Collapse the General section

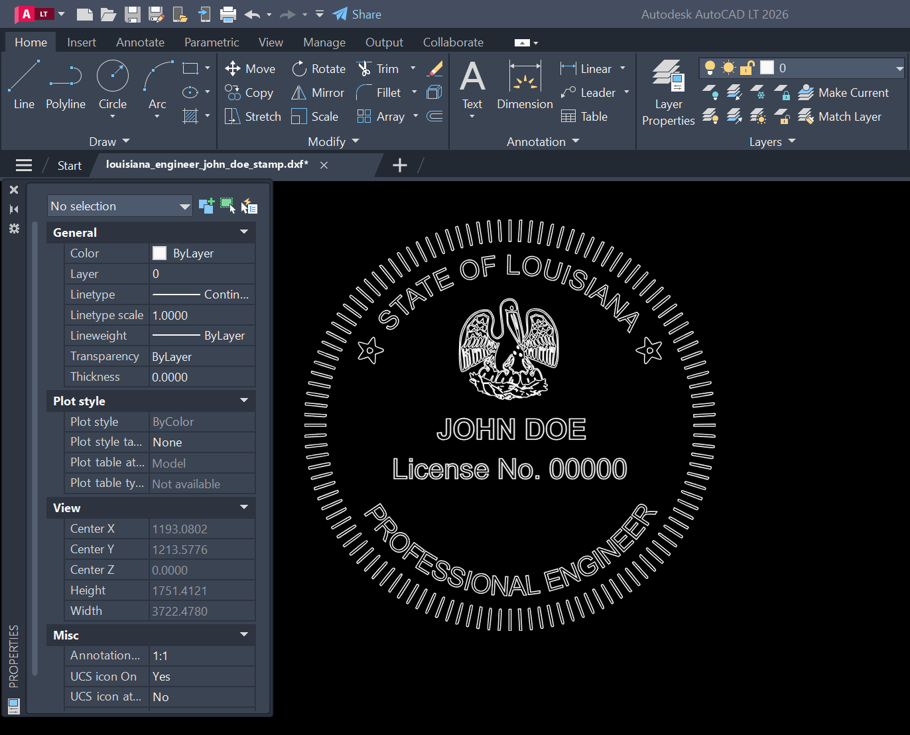[x=244, y=232]
